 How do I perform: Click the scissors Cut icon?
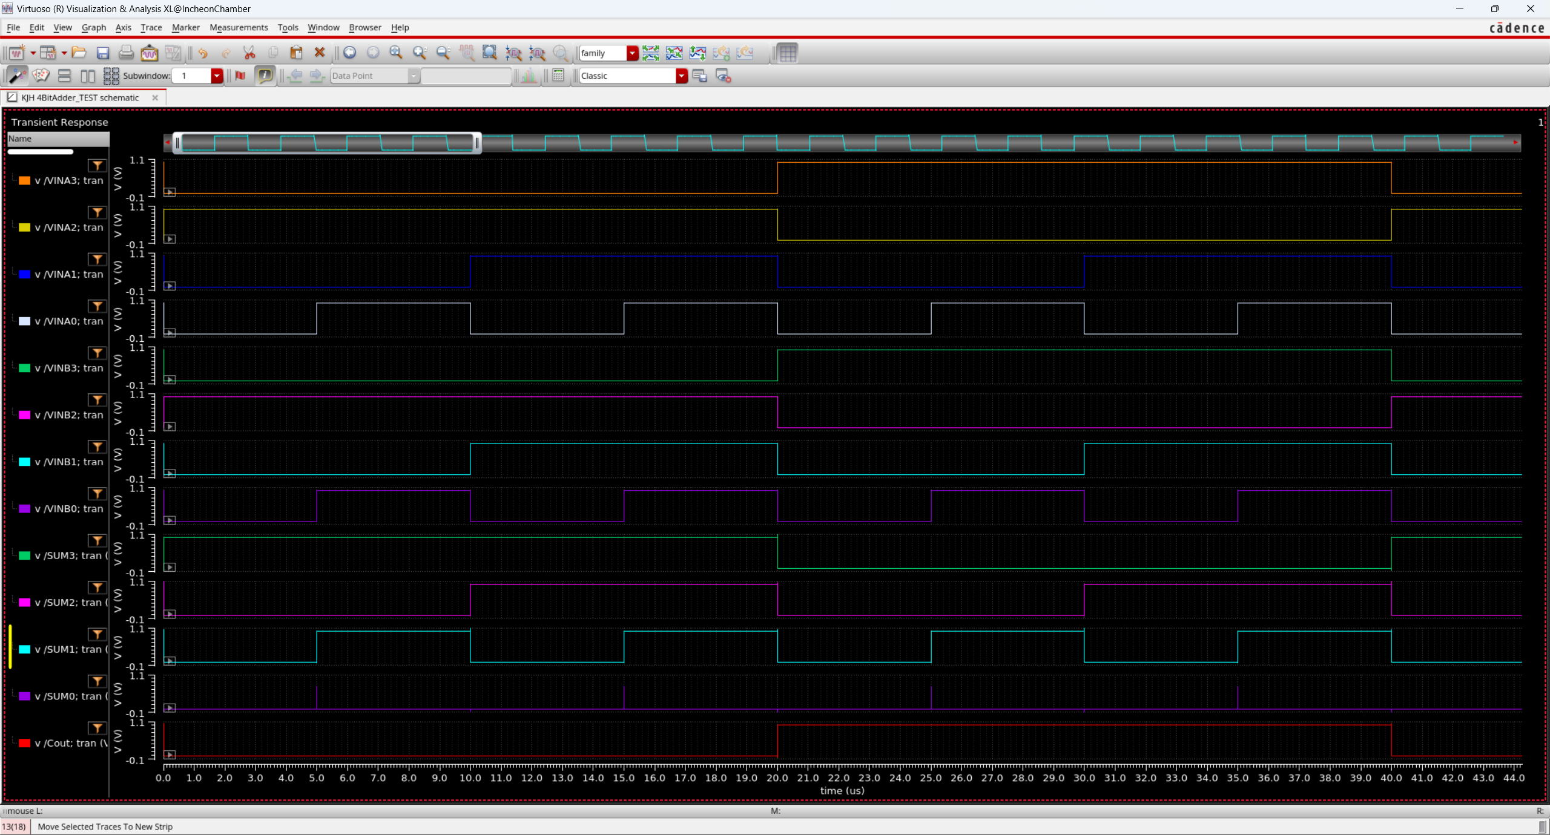[249, 53]
